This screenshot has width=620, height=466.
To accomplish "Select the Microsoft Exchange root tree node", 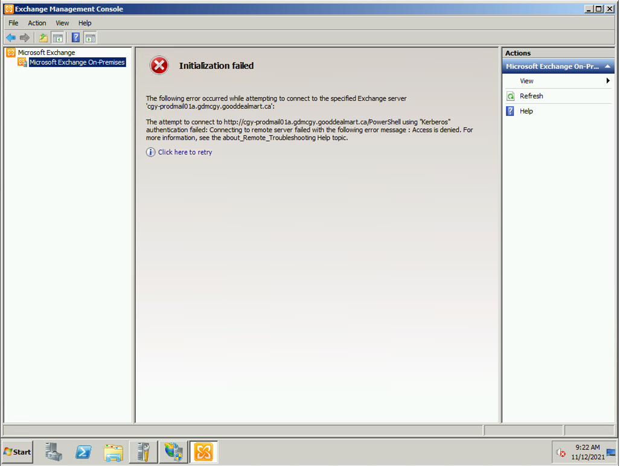I will coord(46,53).
